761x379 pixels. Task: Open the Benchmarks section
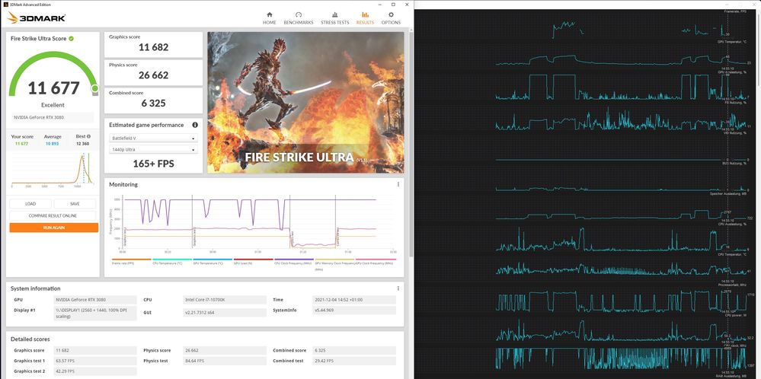pyautogui.click(x=298, y=18)
